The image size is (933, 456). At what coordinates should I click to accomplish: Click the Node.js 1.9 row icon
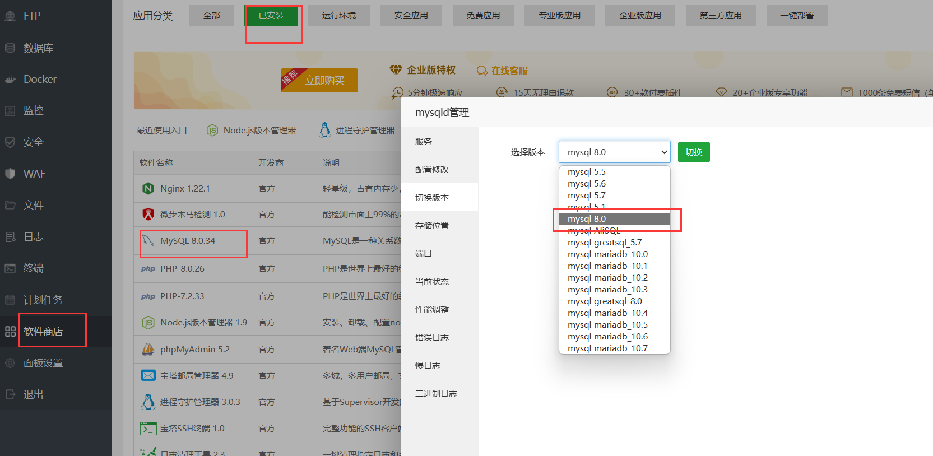tap(148, 323)
